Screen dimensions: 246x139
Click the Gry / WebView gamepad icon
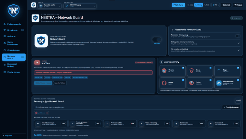tap(219, 83)
